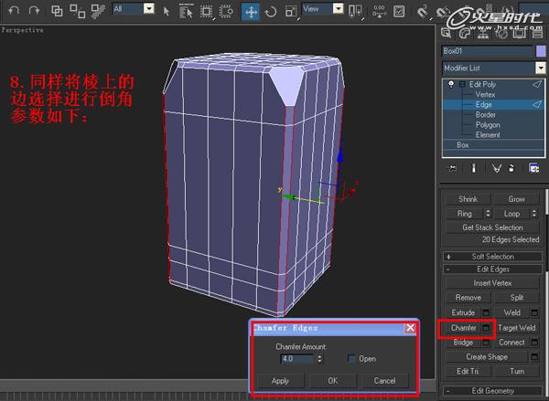Click the rectangular selection region icon
The width and height of the screenshot is (549, 401).
[x=206, y=12]
